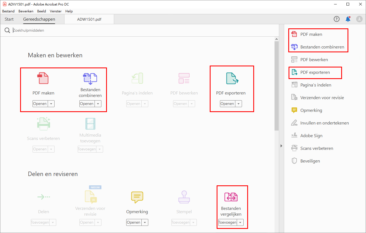Expand the dropdown arrow under Bestanden vergelijken
366x233 pixels.
240,223
